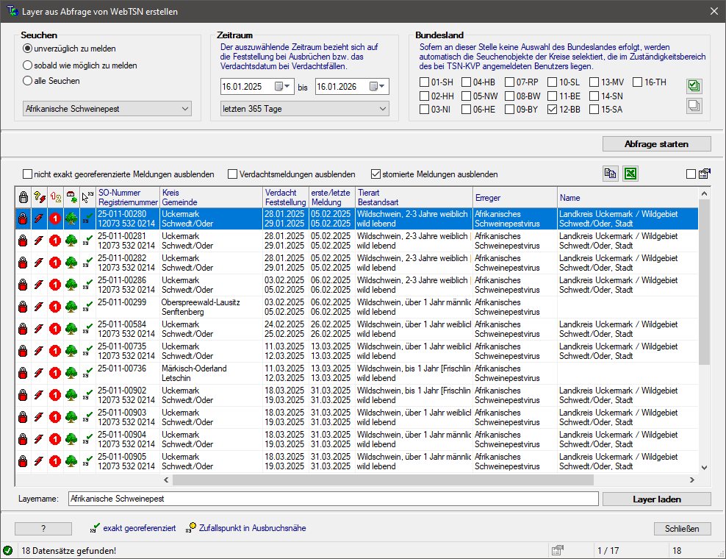Viewport: 726px width, 559px height.
Task: Click the WebTSN title bar app icon
Action: (x=12, y=10)
